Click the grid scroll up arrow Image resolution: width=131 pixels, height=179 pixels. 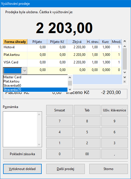125,46
